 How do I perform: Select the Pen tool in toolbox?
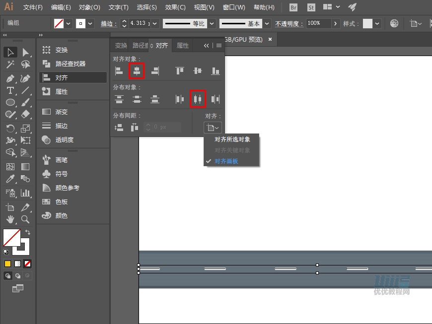point(10,78)
